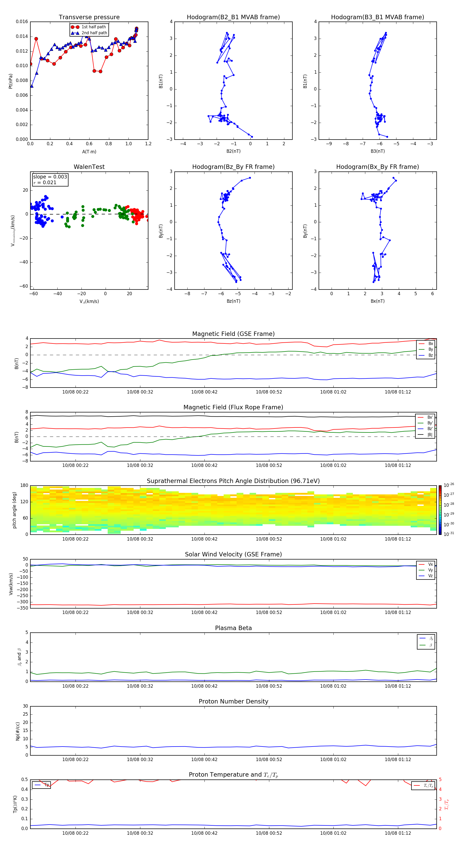This screenshot has height=856, width=467.
Task: Click the 'Pt(nPa)' axis label
Action: pos(11,81)
